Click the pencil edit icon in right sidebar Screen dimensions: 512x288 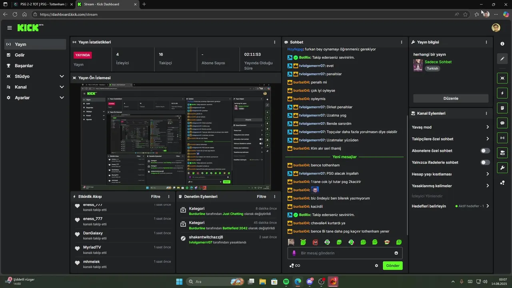[x=502, y=59]
